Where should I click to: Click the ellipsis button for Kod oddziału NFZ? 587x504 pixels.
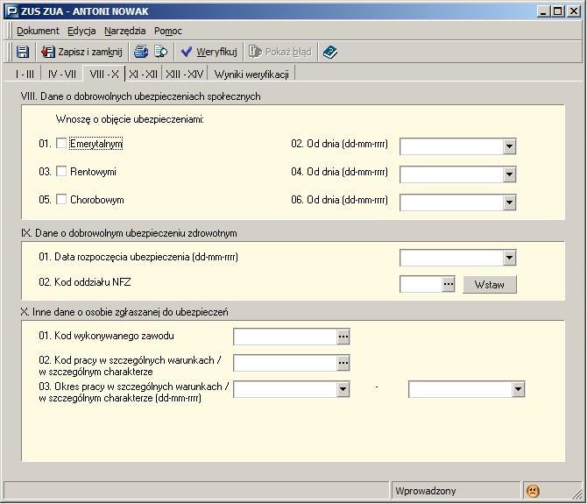click(449, 284)
